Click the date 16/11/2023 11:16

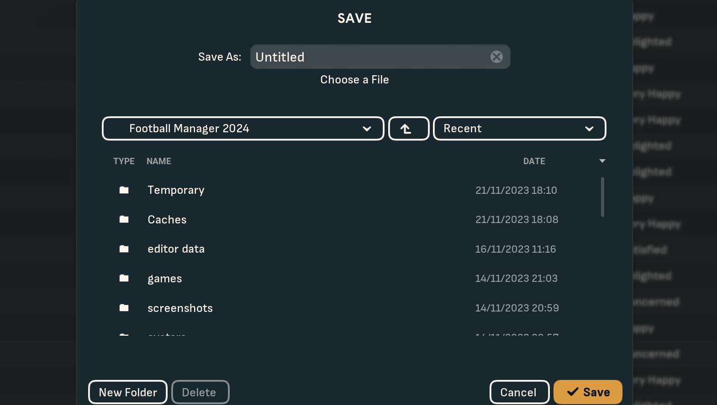(516, 249)
